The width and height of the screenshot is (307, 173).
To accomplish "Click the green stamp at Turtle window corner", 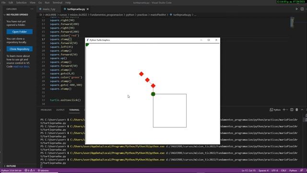I will click(87, 45).
